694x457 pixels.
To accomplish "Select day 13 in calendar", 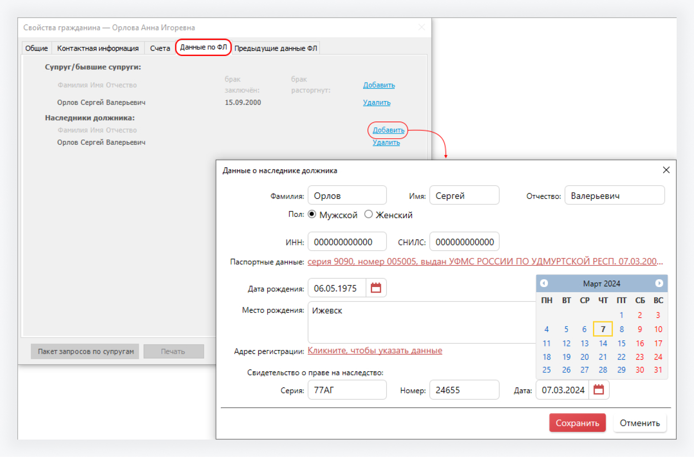I will (x=585, y=343).
